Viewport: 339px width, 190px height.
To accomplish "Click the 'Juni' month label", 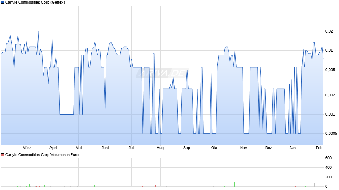I will pos(105,148).
